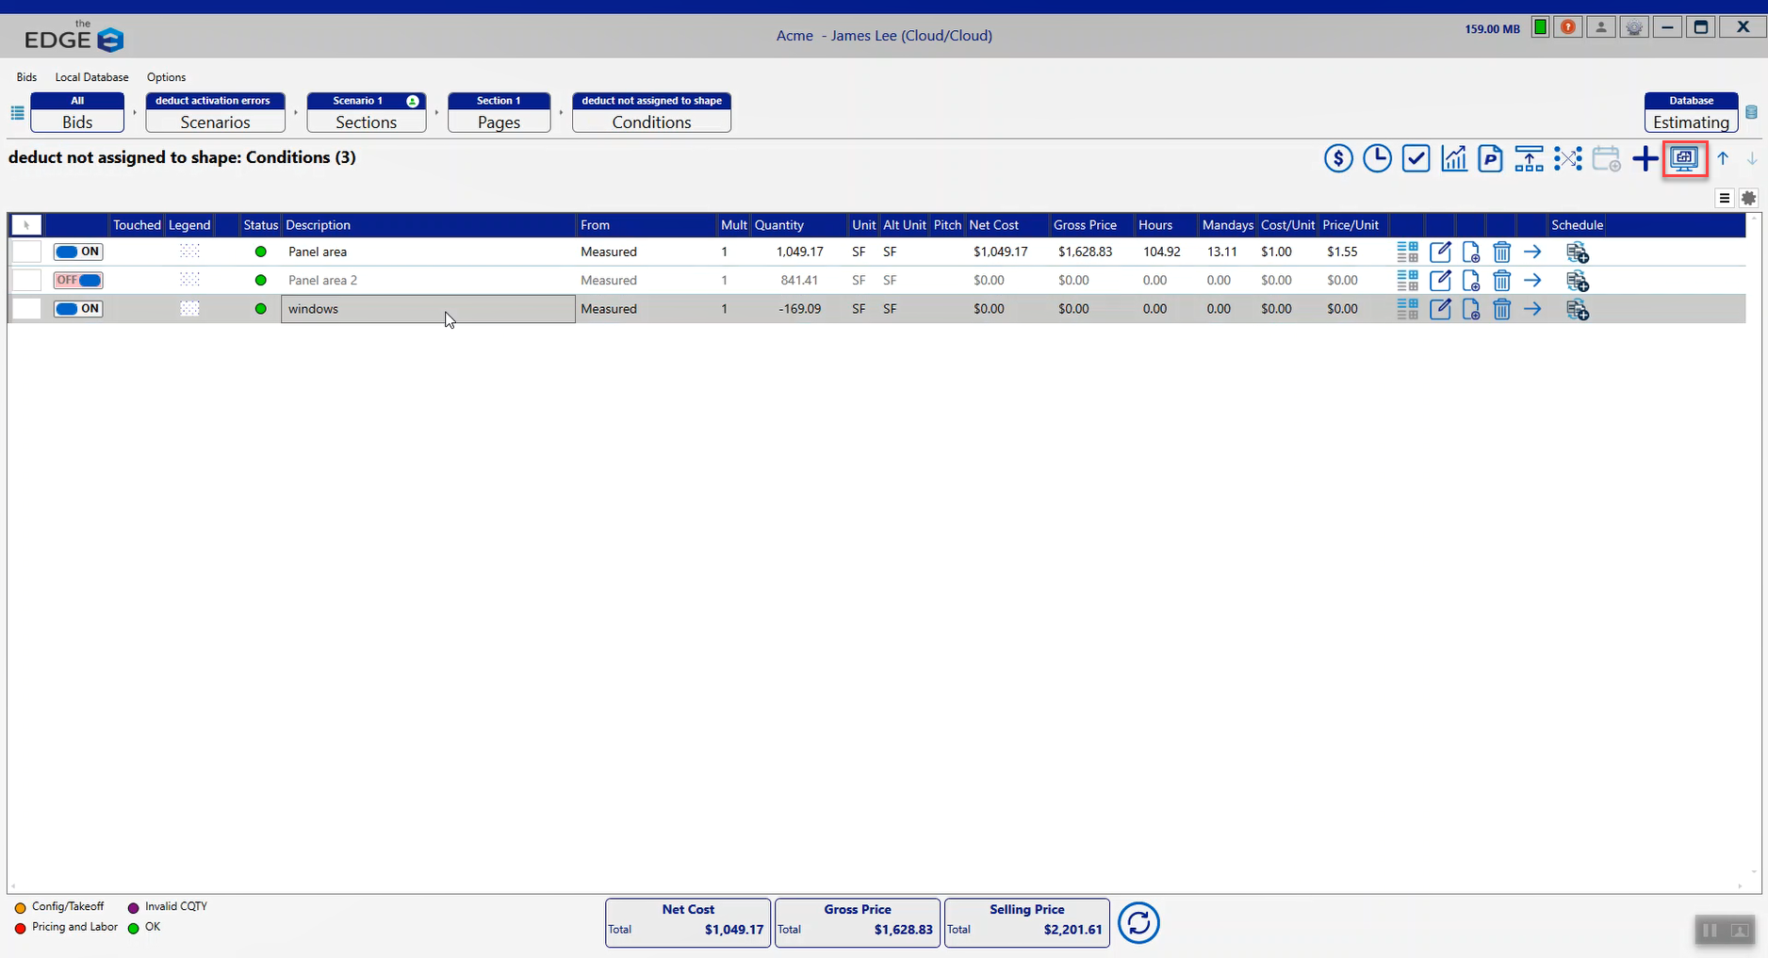The height and width of the screenshot is (958, 1768).
Task: Go to the Scenarios breadcrumb button
Action: 215,112
